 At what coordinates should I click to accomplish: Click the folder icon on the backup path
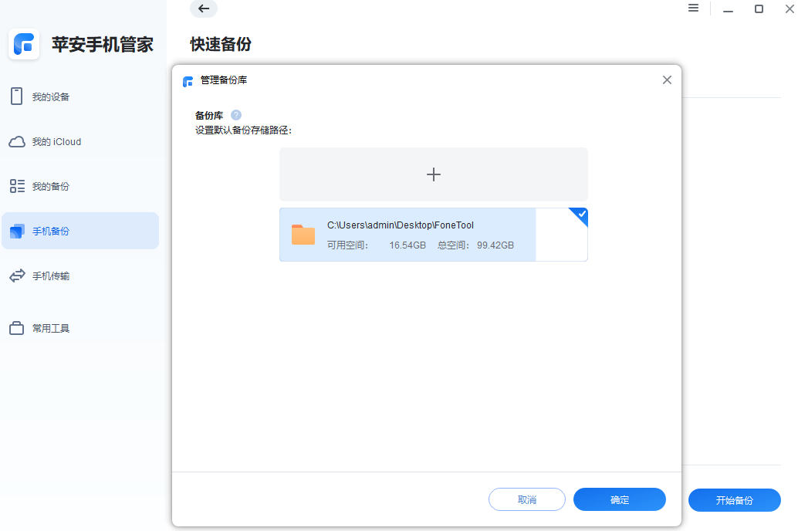303,235
